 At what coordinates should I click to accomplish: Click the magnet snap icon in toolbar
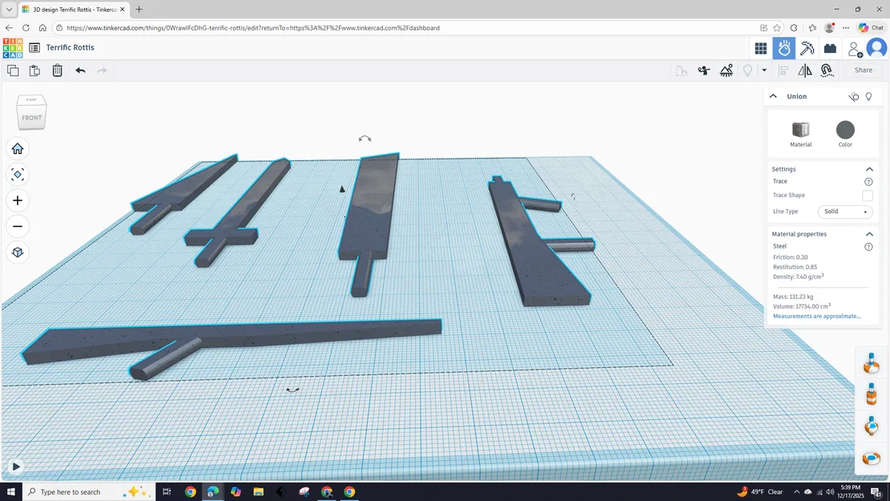click(827, 71)
